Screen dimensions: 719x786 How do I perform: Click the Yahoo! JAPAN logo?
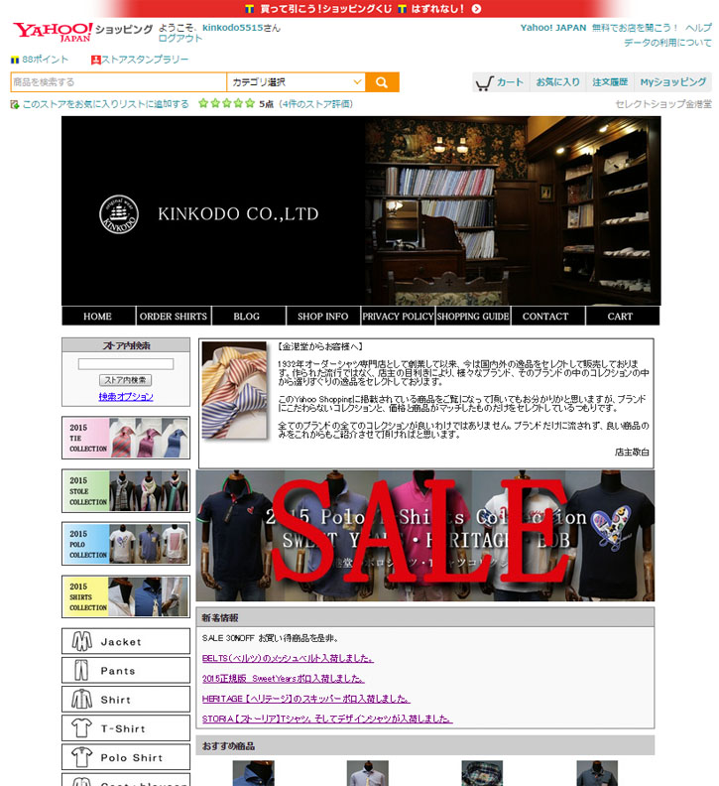point(53,32)
